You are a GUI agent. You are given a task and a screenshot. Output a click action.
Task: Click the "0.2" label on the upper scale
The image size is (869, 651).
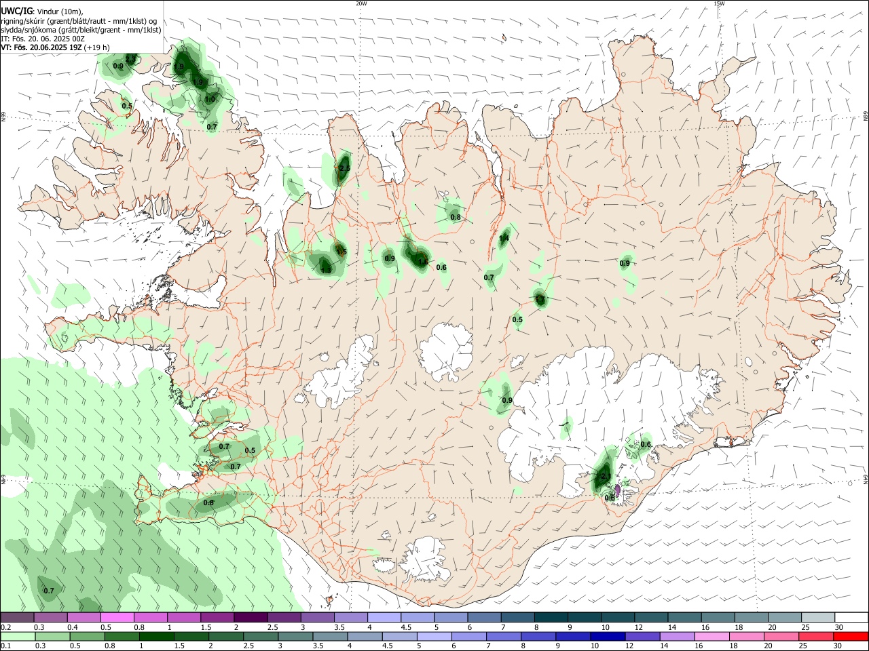click(x=5, y=627)
